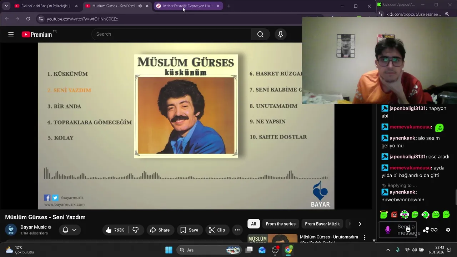Open Outlook from the taskbar

pos(262,250)
